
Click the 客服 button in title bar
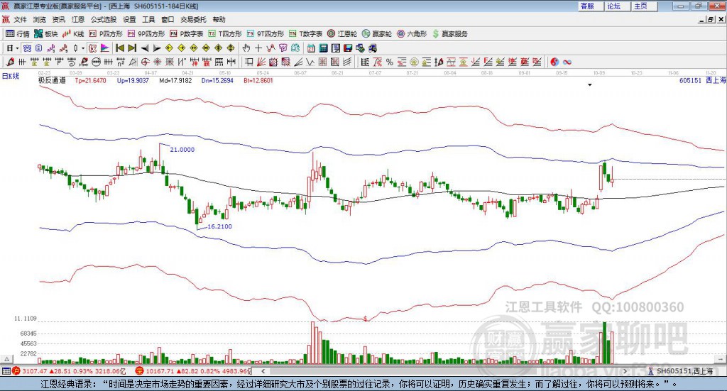[590, 6]
